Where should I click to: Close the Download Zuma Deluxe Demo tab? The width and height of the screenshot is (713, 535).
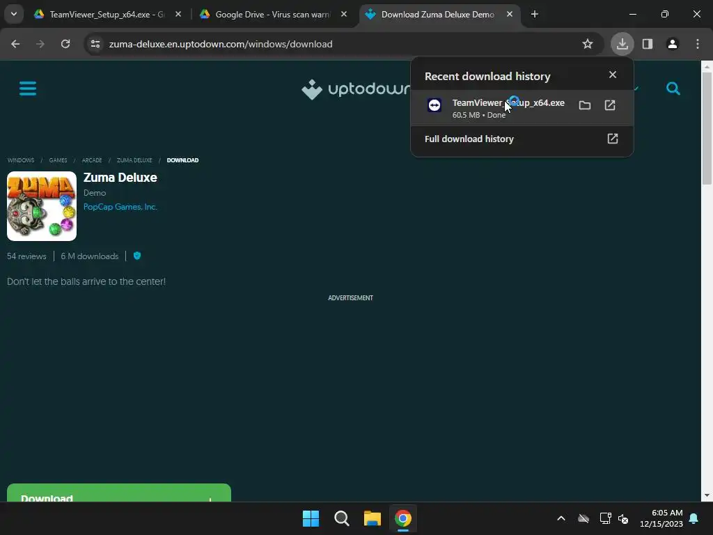point(510,15)
